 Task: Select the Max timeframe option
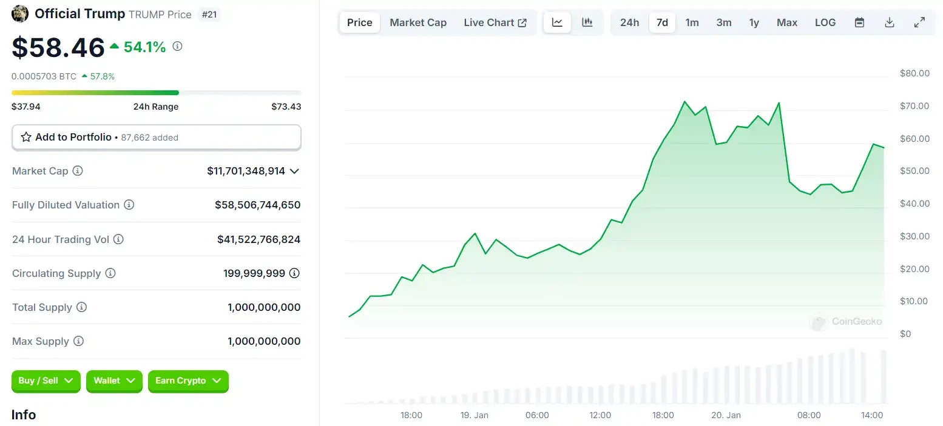[786, 22]
